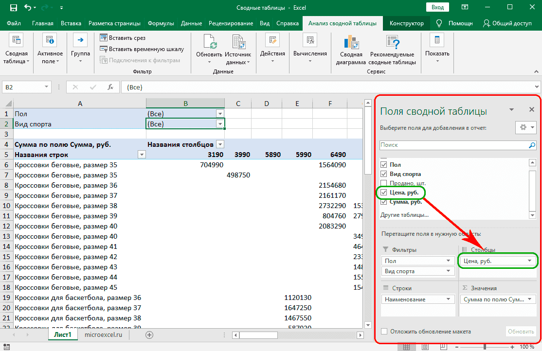
Task: Click the Undo arrow icon
Action: [29, 8]
